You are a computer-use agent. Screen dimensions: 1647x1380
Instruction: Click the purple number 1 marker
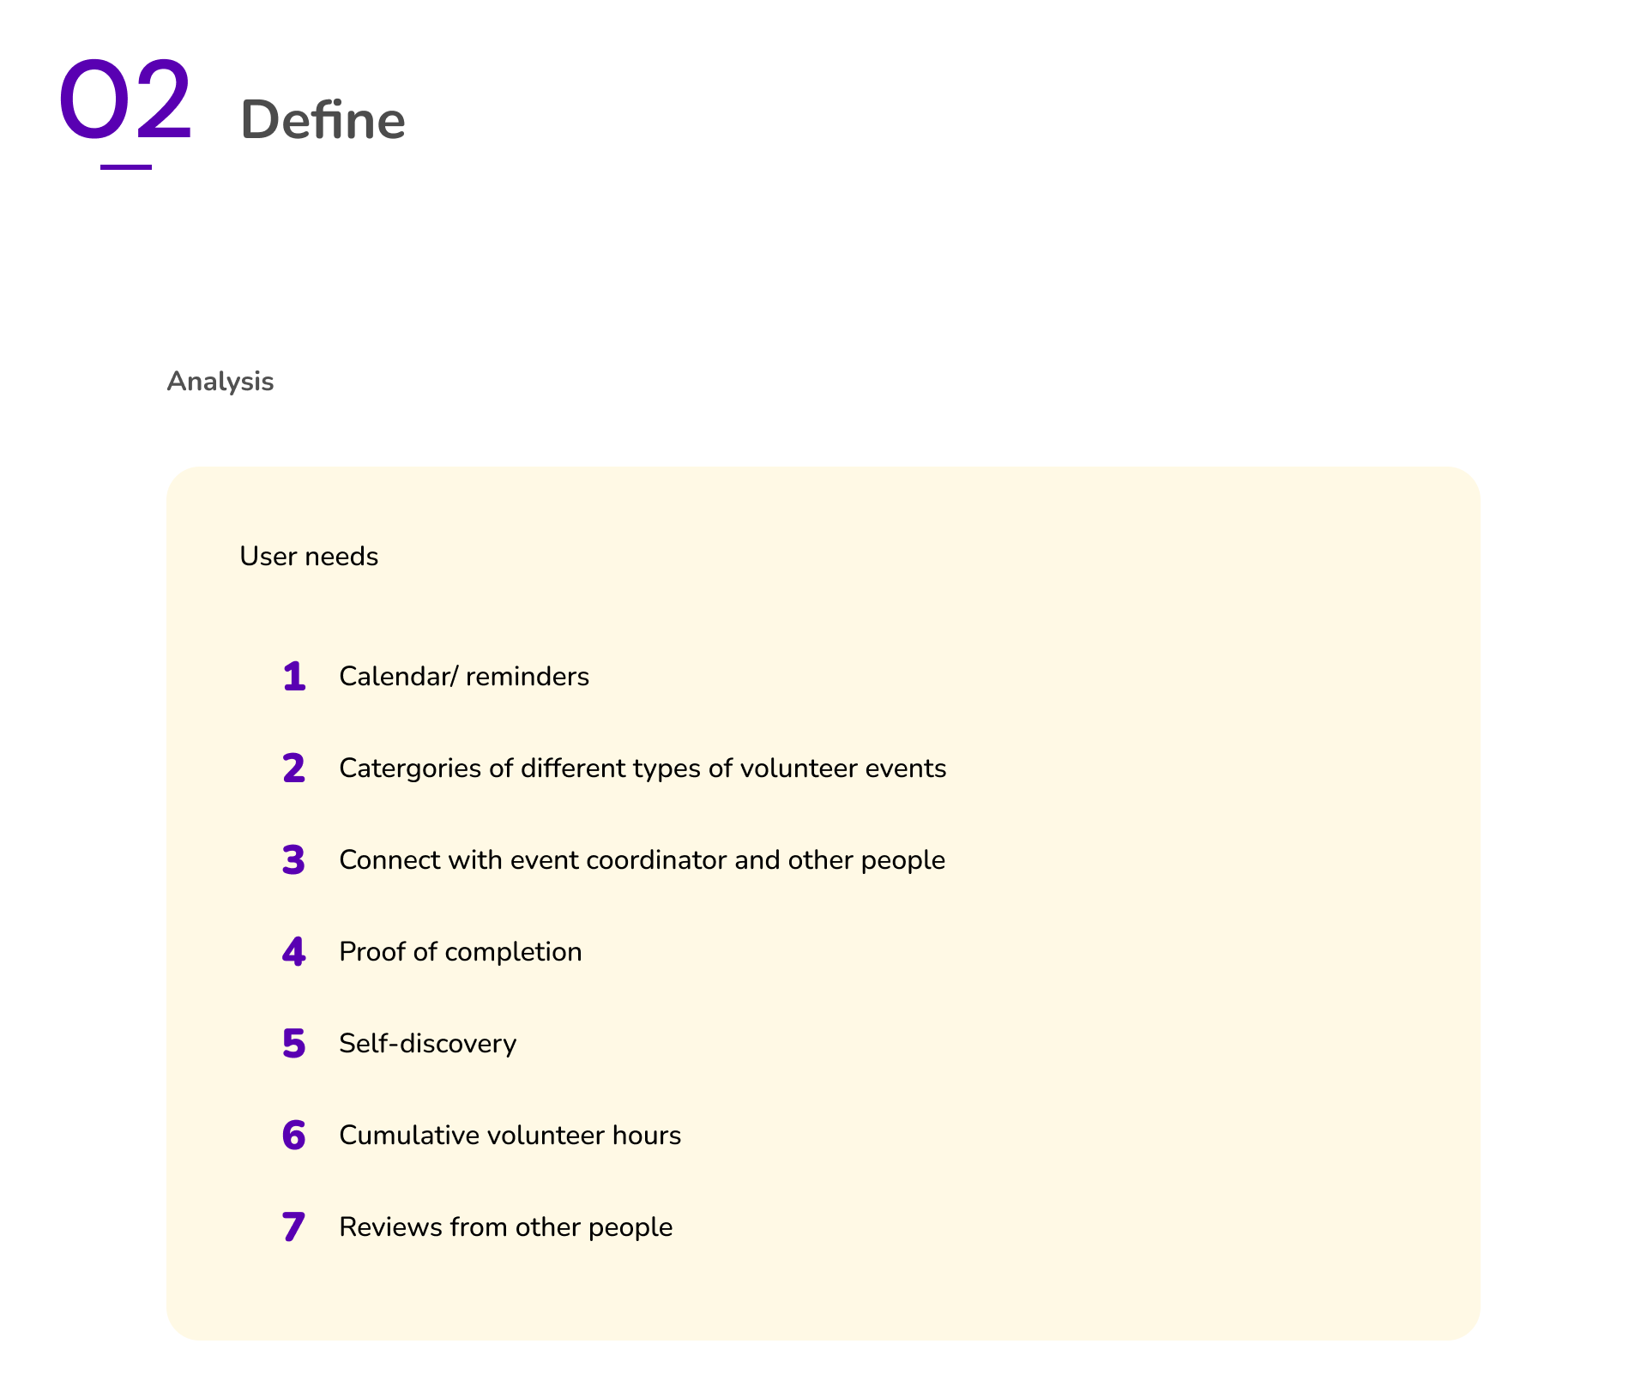(x=294, y=677)
